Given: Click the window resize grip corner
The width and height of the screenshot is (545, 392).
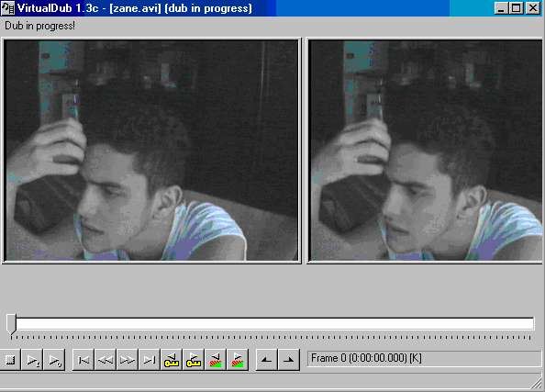Looking at the screenshot, I should pyautogui.click(x=537, y=382).
